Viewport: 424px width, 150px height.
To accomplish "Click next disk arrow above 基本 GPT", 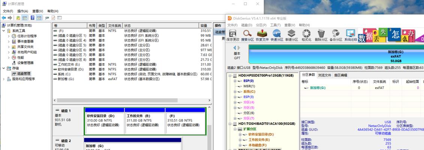I will 239,48.
